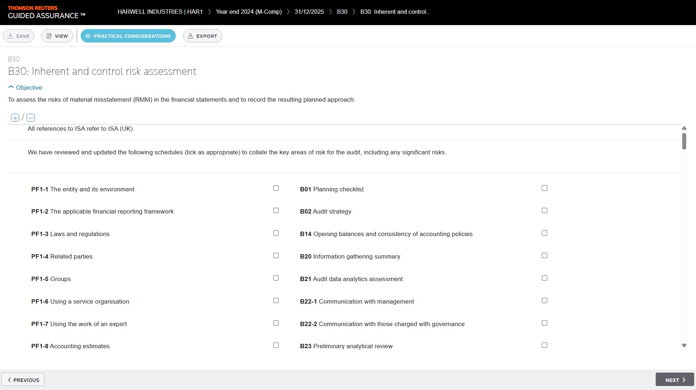The image size is (696, 390).
Task: Check the B02 Audit strategy box
Action: click(544, 211)
